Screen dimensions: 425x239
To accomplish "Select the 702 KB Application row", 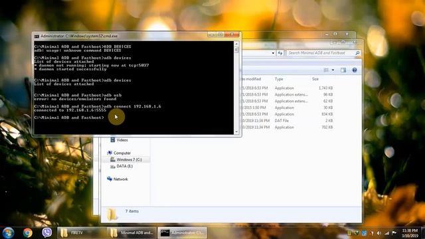I will point(286,127).
